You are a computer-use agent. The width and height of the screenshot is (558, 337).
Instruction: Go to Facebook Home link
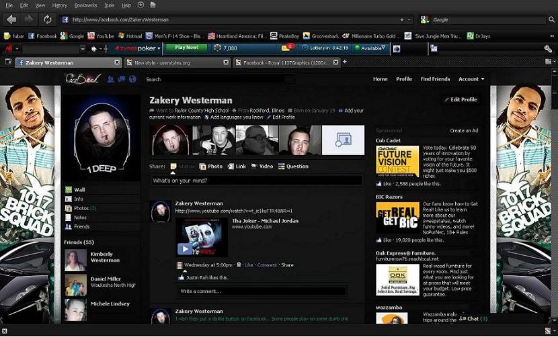(380, 79)
